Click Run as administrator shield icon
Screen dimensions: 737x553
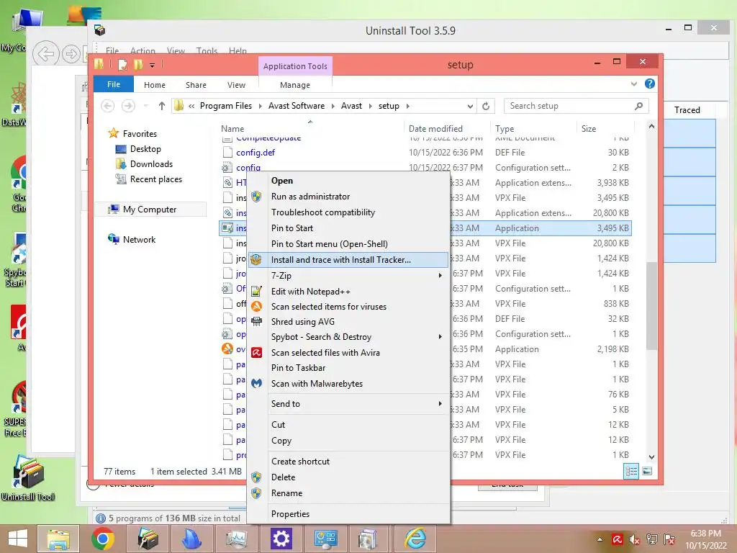pos(256,197)
